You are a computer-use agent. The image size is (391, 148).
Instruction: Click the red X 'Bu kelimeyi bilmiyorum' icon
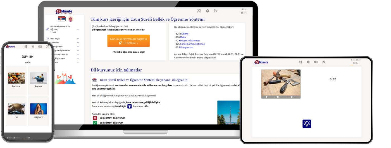tap(95, 118)
